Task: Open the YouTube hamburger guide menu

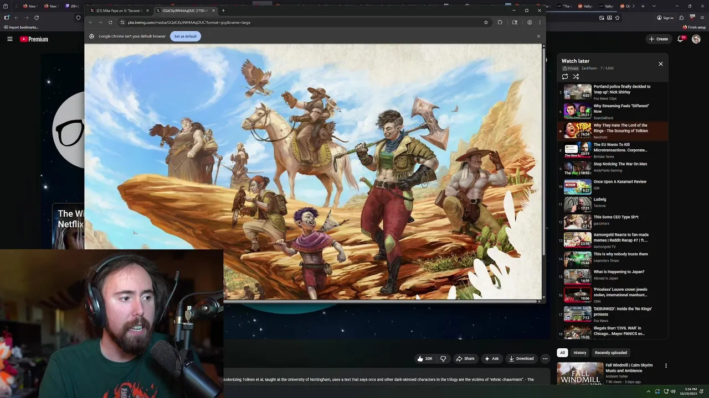Action: coord(10,39)
